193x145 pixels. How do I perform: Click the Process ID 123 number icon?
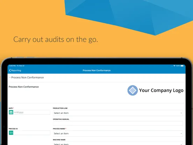(11, 133)
